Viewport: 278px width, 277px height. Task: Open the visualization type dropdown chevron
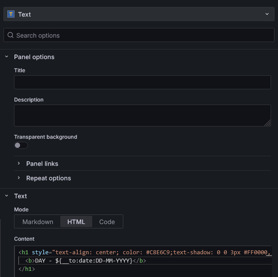267,14
